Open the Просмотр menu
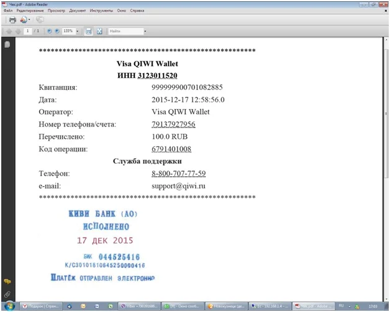The width and height of the screenshot is (390, 312). tap(57, 11)
